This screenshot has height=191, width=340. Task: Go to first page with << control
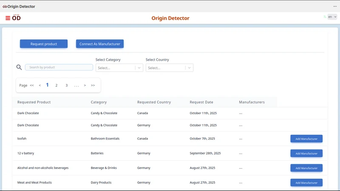32,85
